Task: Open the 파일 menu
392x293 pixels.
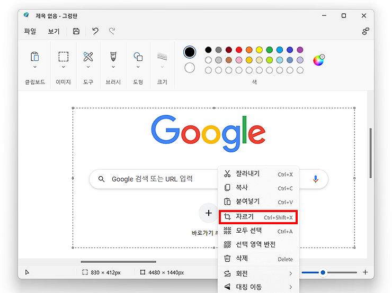Action: [30, 31]
